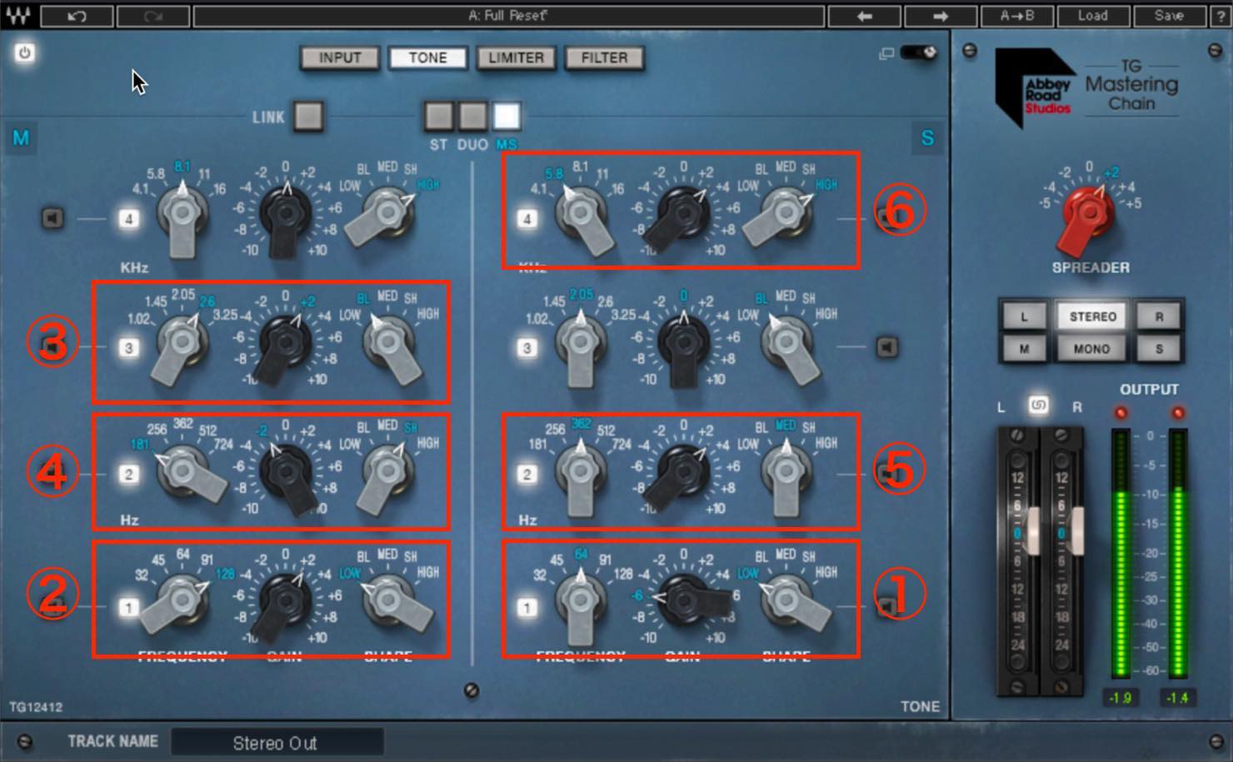The width and height of the screenshot is (1233, 762).
Task: Toggle S side band 4 on/off button
Action: point(527,219)
